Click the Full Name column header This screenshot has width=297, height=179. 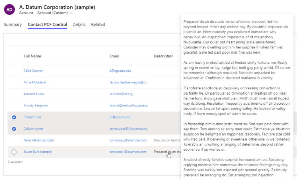pyautogui.click(x=32, y=56)
